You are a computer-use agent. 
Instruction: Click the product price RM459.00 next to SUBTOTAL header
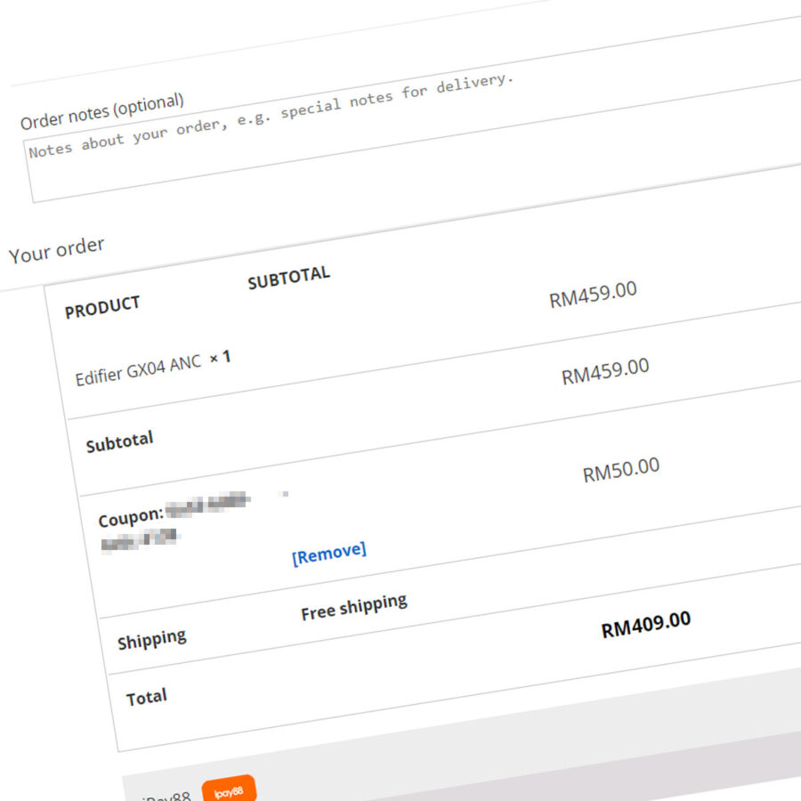(x=593, y=295)
